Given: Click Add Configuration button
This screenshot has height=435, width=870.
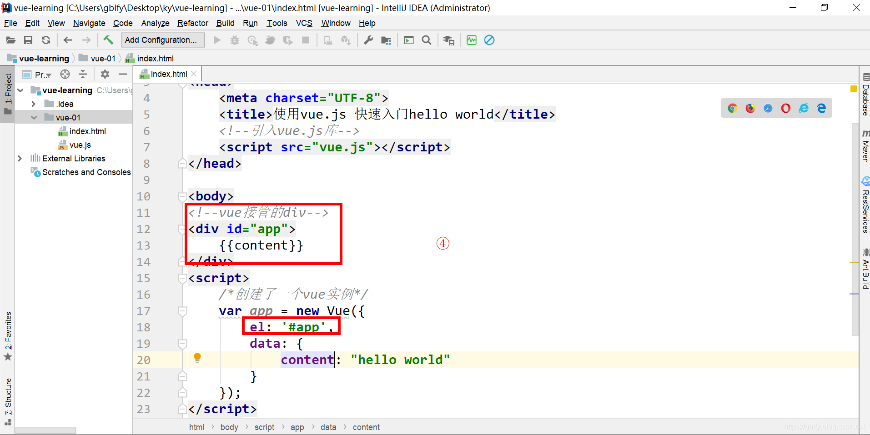Looking at the screenshot, I should tap(163, 40).
